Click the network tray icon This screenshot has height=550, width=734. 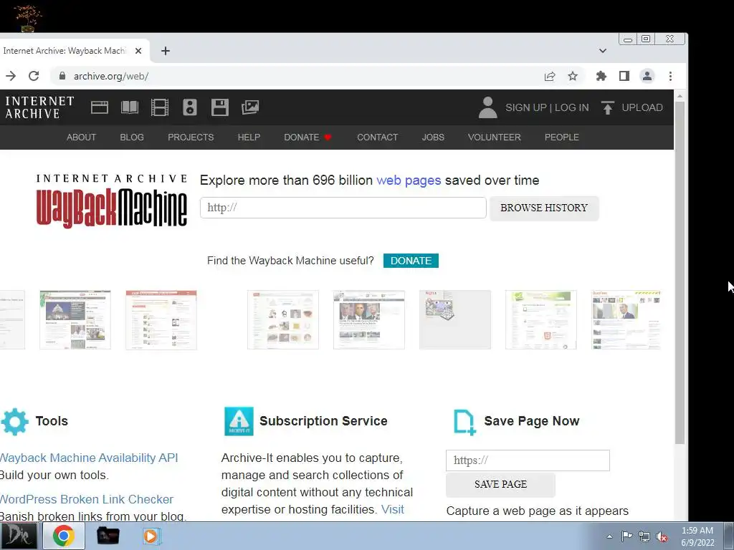(644, 537)
